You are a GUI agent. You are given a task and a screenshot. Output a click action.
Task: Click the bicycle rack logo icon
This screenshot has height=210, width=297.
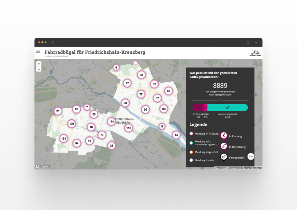[x=255, y=53]
